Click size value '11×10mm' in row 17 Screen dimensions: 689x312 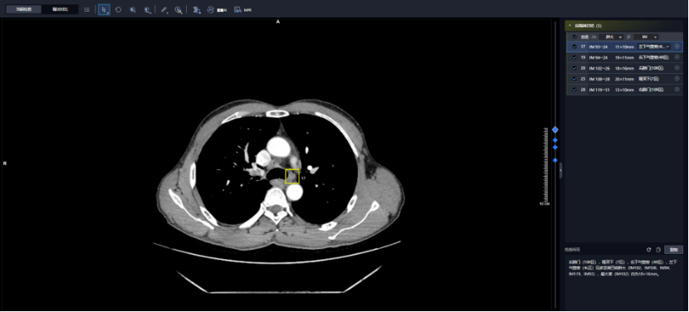(x=624, y=46)
